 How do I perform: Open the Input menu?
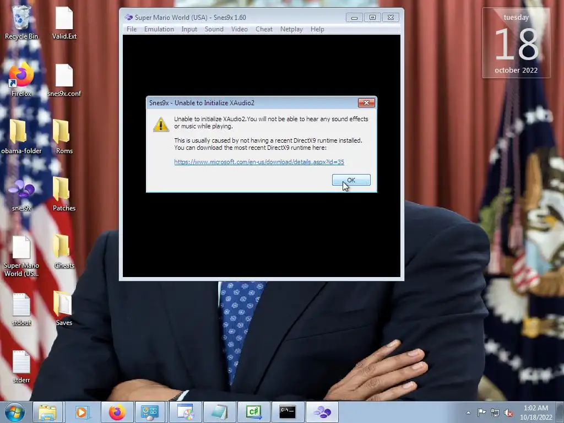coord(189,29)
